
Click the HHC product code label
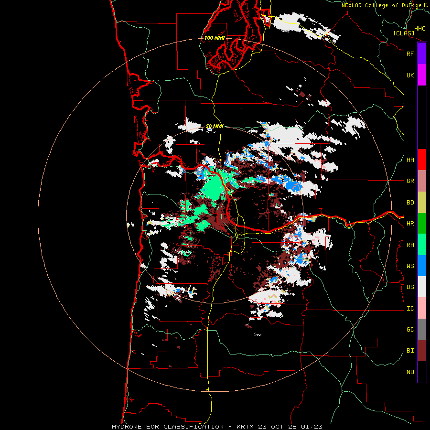tap(419, 29)
